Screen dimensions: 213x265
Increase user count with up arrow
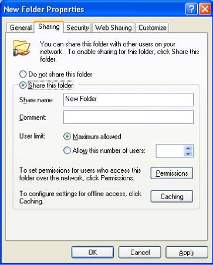click(x=188, y=148)
